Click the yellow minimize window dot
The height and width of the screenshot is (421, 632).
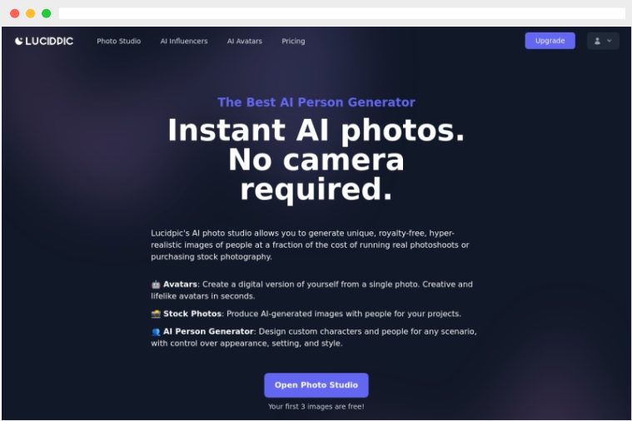[x=30, y=13]
